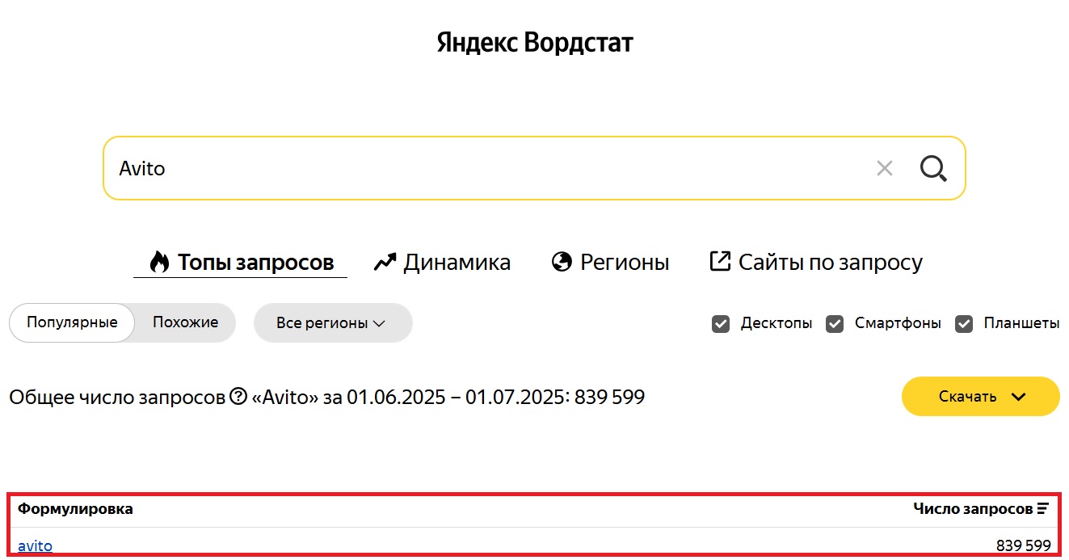Image resolution: width=1069 pixels, height=560 pixels.
Task: Clear the search field with X icon
Action: point(885,168)
